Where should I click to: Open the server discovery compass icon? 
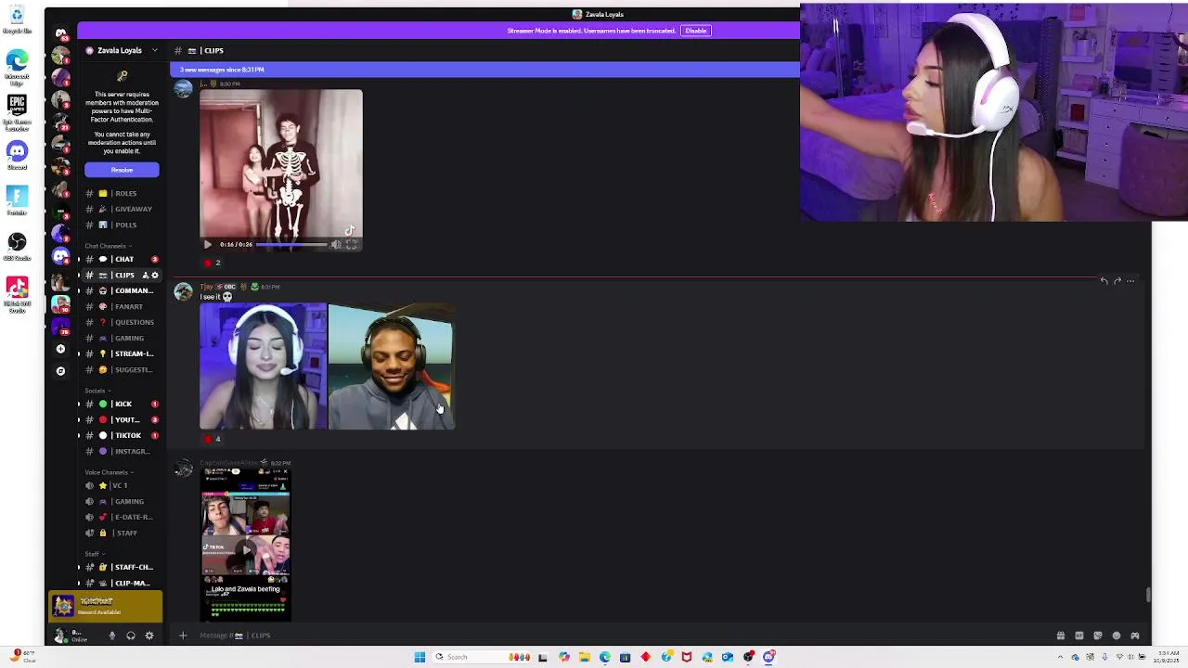coord(60,371)
